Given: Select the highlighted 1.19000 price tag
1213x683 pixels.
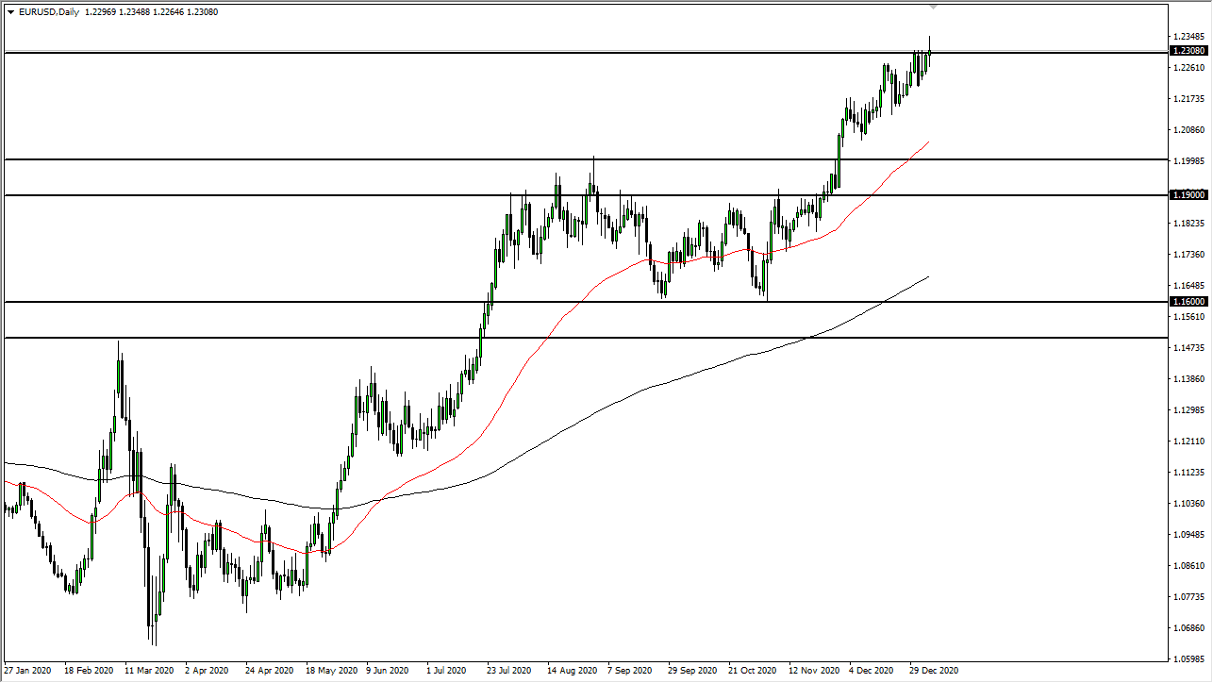Looking at the screenshot, I should [1187, 194].
